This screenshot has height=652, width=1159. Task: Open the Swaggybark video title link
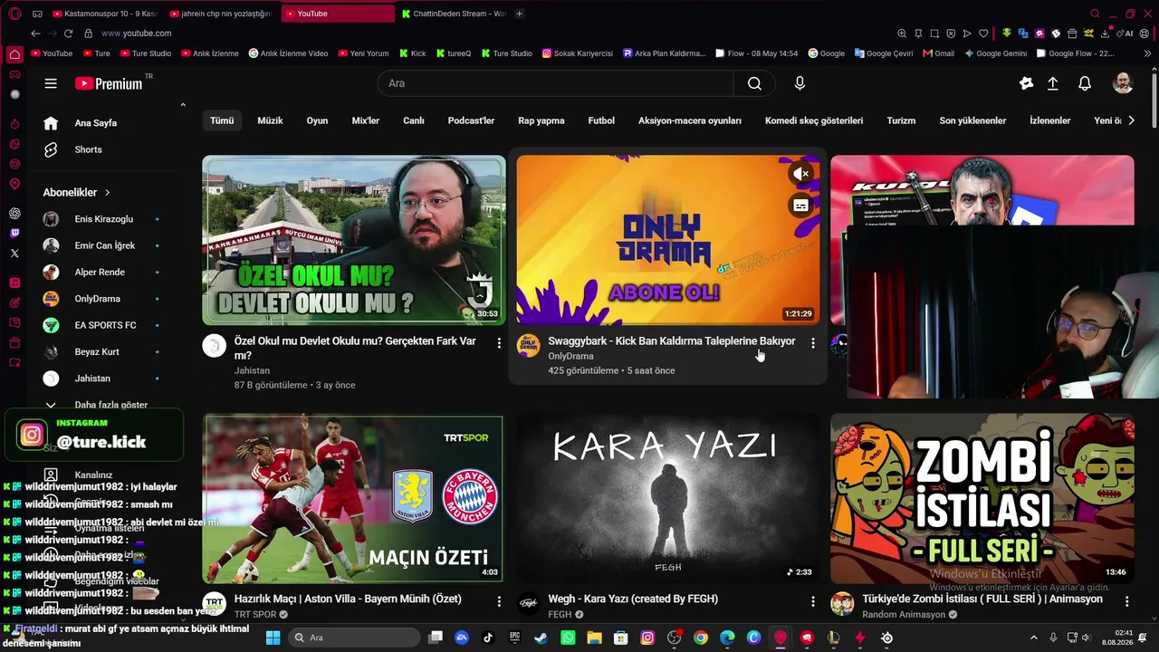(672, 341)
